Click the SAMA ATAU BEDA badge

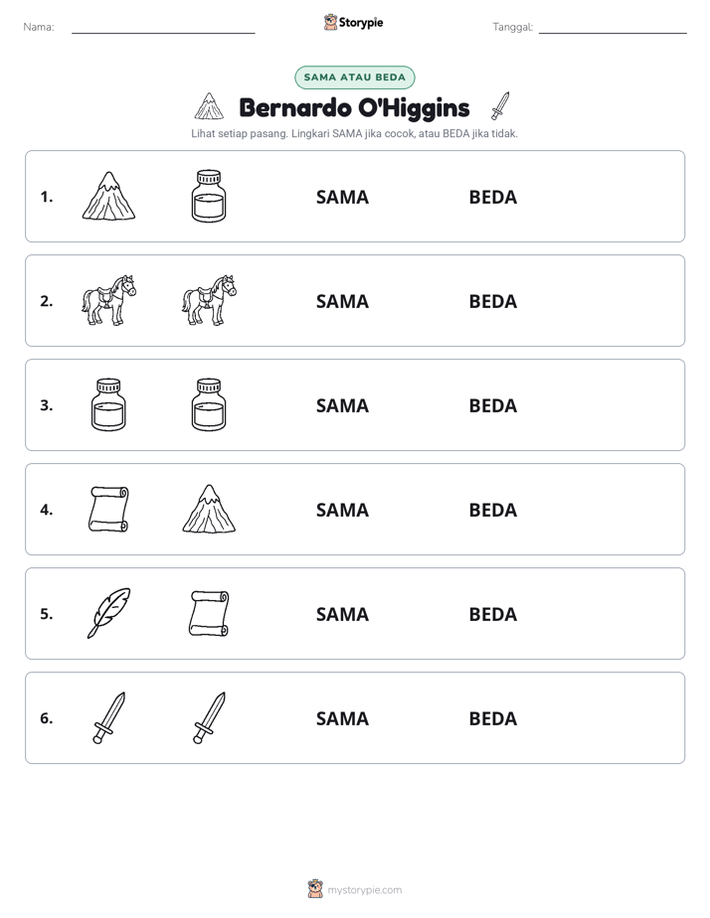pyautogui.click(x=354, y=77)
